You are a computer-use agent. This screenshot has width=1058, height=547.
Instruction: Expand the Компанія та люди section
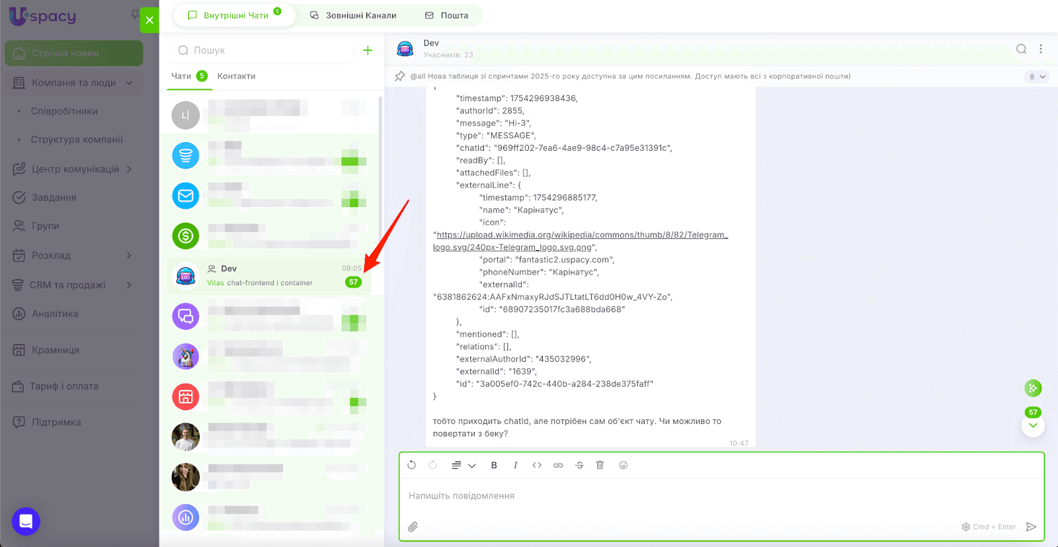click(74, 83)
